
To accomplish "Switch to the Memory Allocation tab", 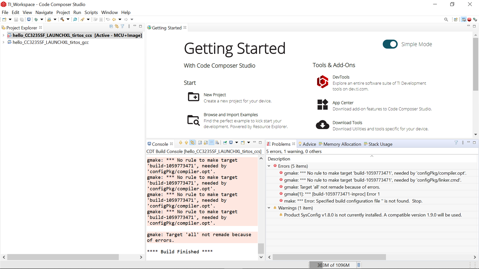I will coord(340,144).
